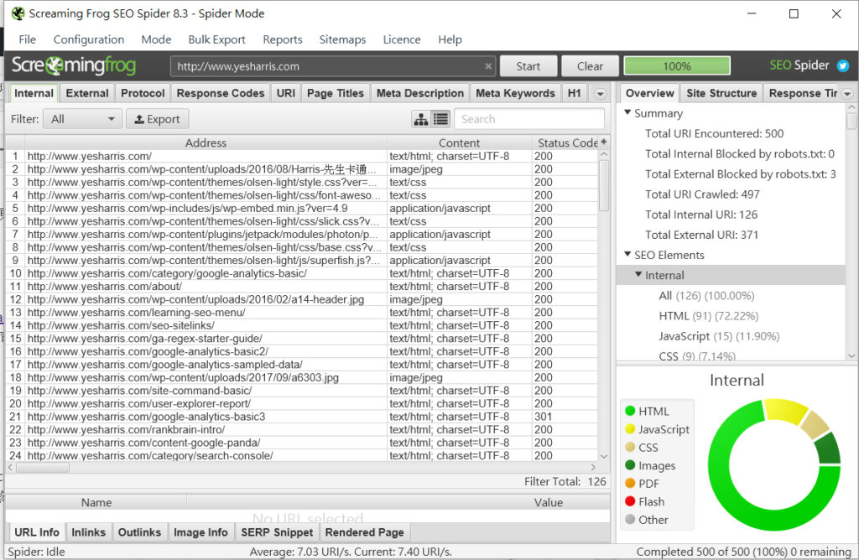The image size is (859, 560).
Task: Open the Site Structure tab
Action: [x=721, y=93]
